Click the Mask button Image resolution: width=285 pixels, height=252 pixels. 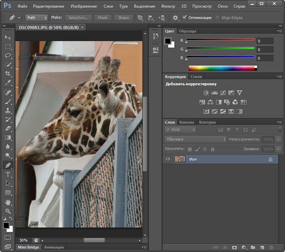pos(103,18)
